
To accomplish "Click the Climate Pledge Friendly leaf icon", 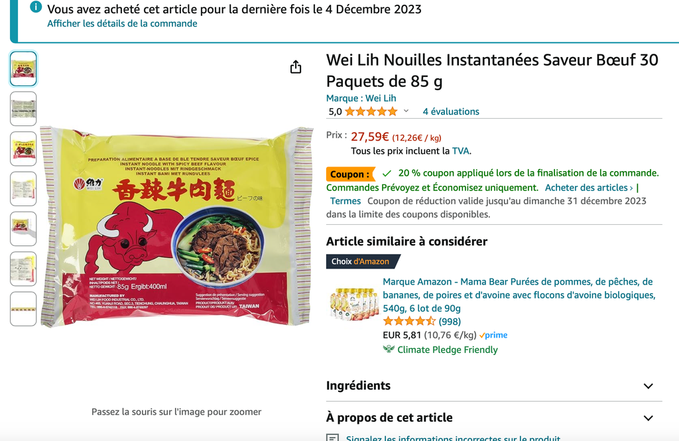I will point(389,349).
